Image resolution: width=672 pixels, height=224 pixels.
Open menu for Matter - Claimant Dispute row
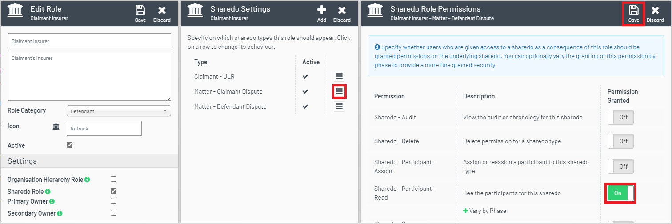pos(339,91)
